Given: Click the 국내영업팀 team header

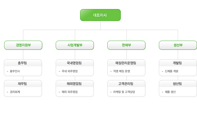Looking at the screenshot, I should click(75, 63).
